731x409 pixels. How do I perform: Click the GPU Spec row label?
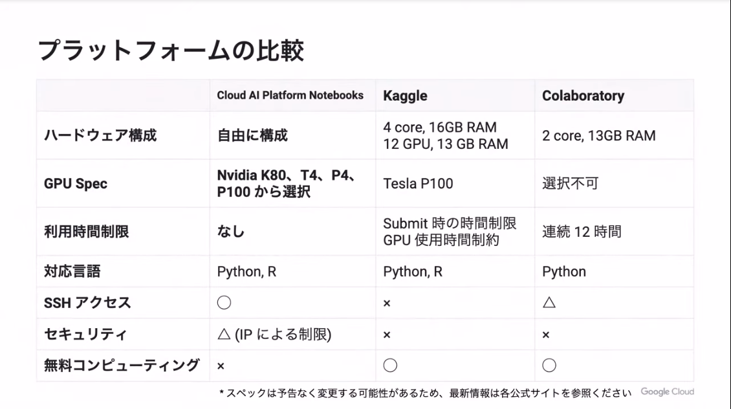(76, 184)
